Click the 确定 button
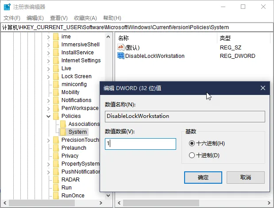The height and width of the screenshot is (208, 274). pos(203,178)
